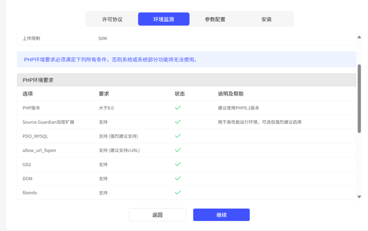Click the PHP版本 green checkmark status icon
This screenshot has height=231, width=368.
pos(178,107)
